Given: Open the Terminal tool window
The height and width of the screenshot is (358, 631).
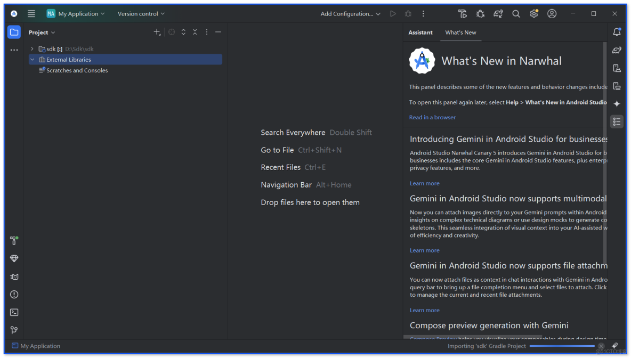Looking at the screenshot, I should tap(14, 312).
